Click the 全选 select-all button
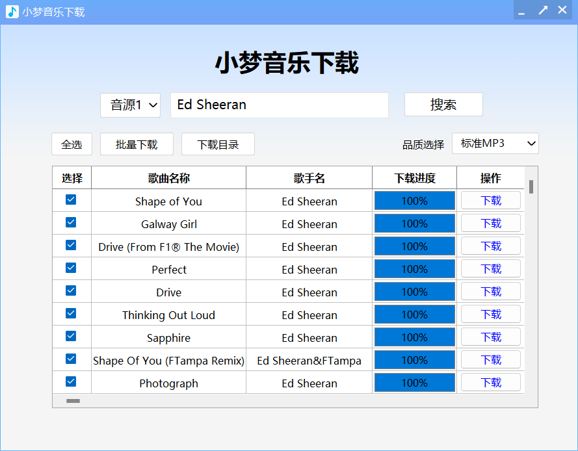Image resolution: width=578 pixels, height=451 pixels. pos(72,144)
